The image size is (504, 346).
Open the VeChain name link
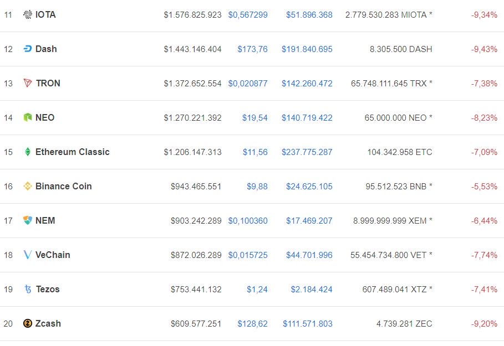tap(53, 255)
